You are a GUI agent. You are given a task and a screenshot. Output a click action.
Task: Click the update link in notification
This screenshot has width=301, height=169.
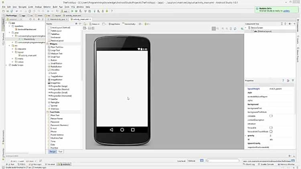286,11
